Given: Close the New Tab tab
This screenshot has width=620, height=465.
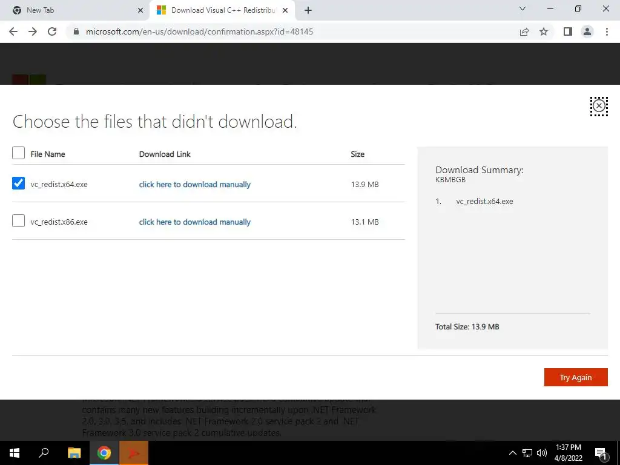Looking at the screenshot, I should coord(140,10).
